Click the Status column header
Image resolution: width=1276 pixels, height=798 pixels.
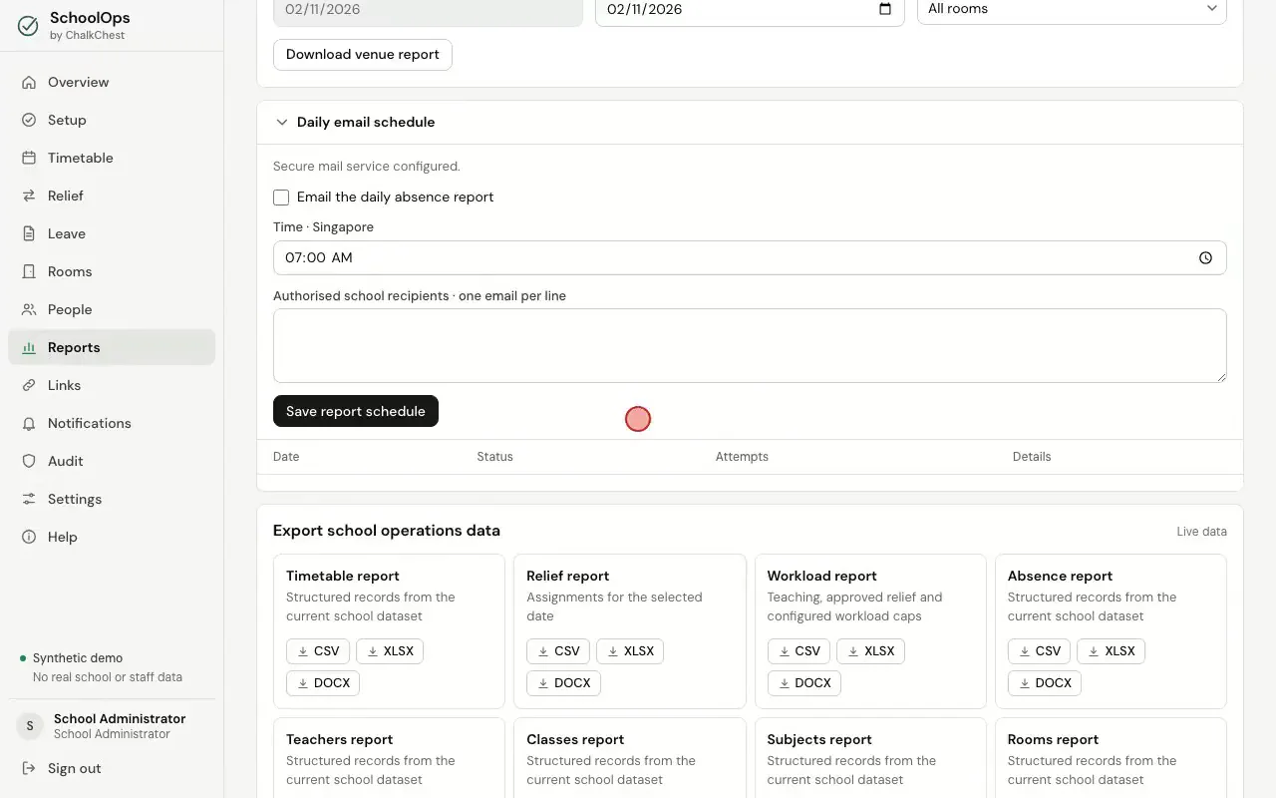[494, 457]
